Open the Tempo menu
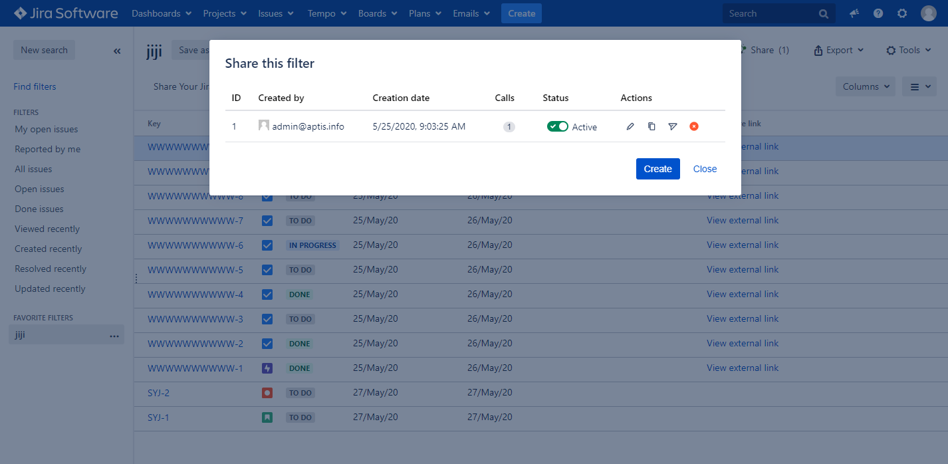The width and height of the screenshot is (948, 464). point(326,13)
